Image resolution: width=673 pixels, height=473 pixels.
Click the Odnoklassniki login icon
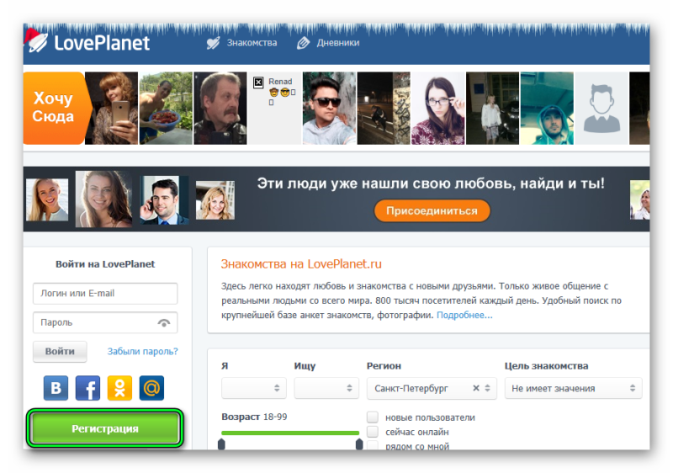pos(120,388)
